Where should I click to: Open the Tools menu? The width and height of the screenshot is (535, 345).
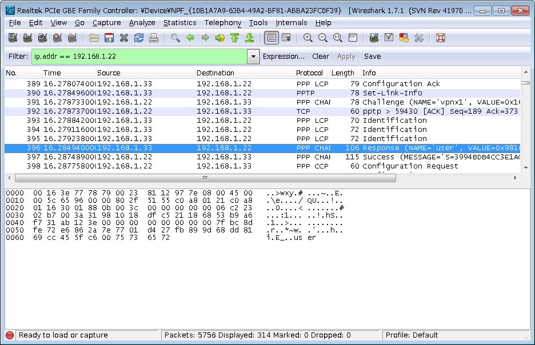pyautogui.click(x=258, y=23)
